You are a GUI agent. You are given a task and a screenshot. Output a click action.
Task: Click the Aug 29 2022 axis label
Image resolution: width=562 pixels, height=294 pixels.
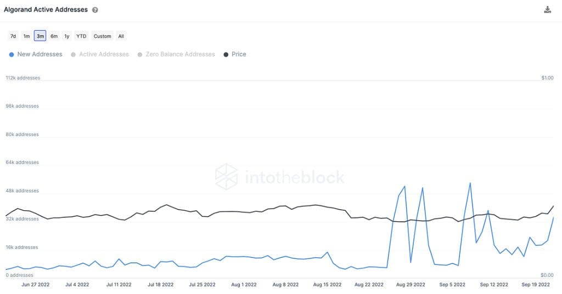point(411,285)
